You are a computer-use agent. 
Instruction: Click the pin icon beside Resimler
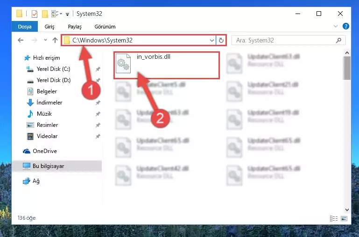point(98,125)
